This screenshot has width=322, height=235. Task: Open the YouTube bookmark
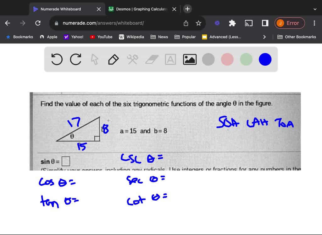point(101,37)
